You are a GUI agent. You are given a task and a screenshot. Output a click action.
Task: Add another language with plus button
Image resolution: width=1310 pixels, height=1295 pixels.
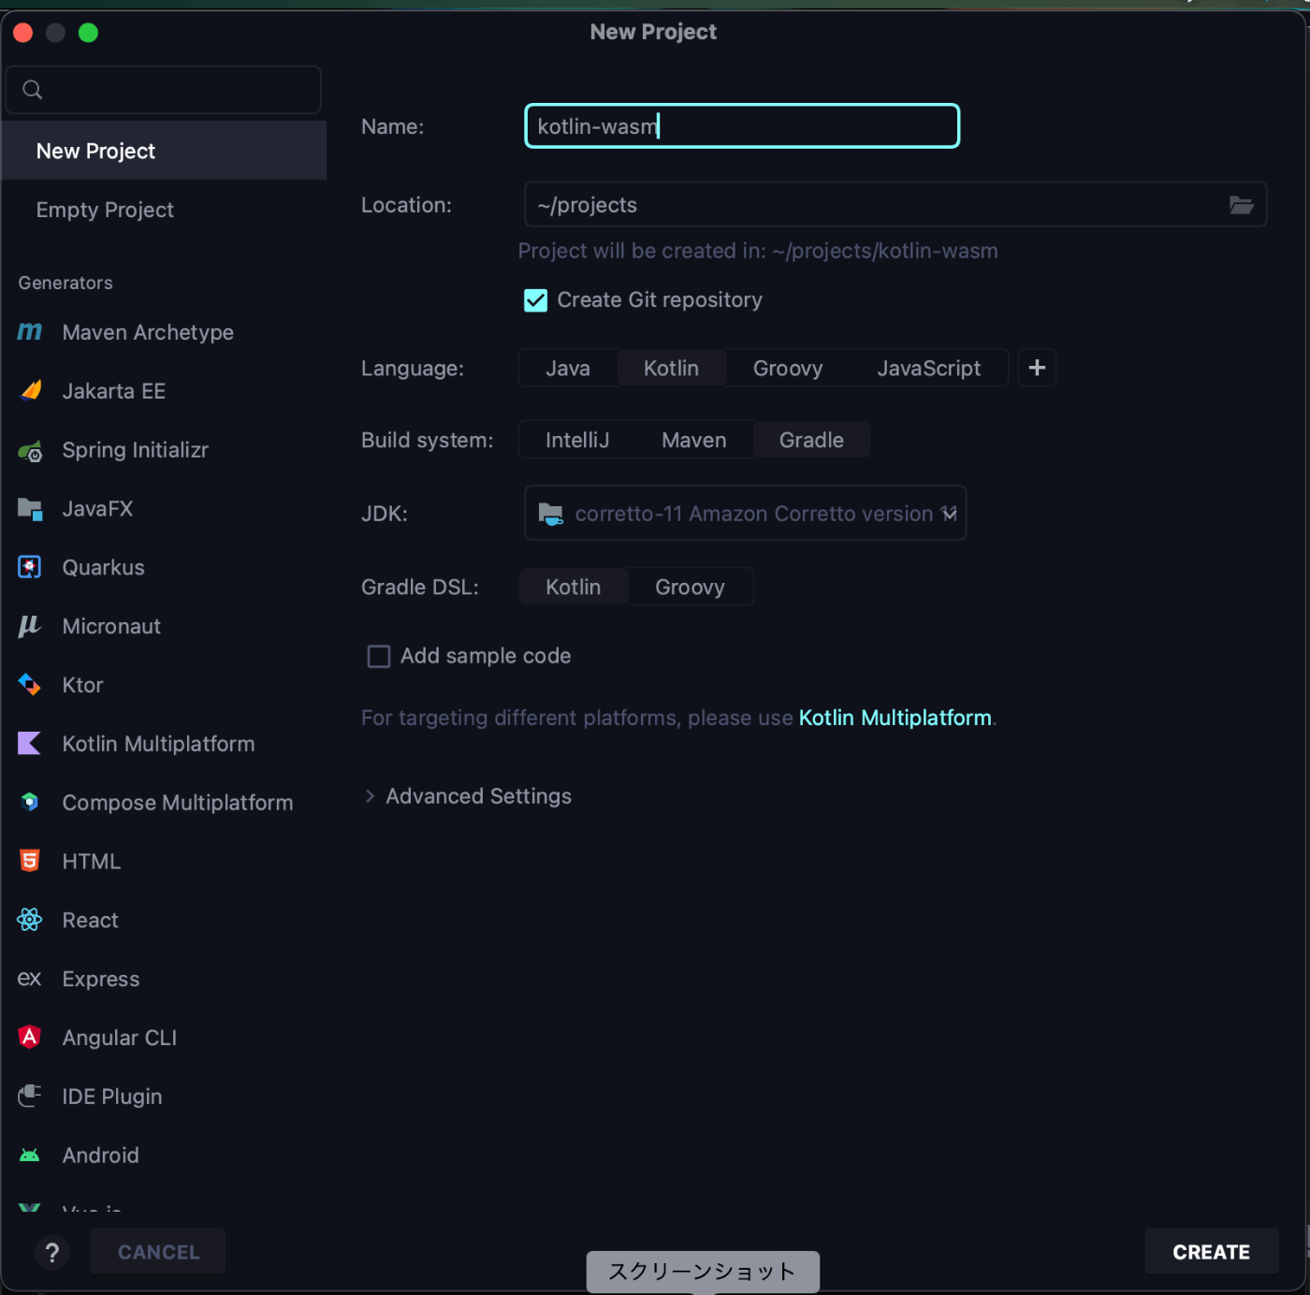[1037, 368]
